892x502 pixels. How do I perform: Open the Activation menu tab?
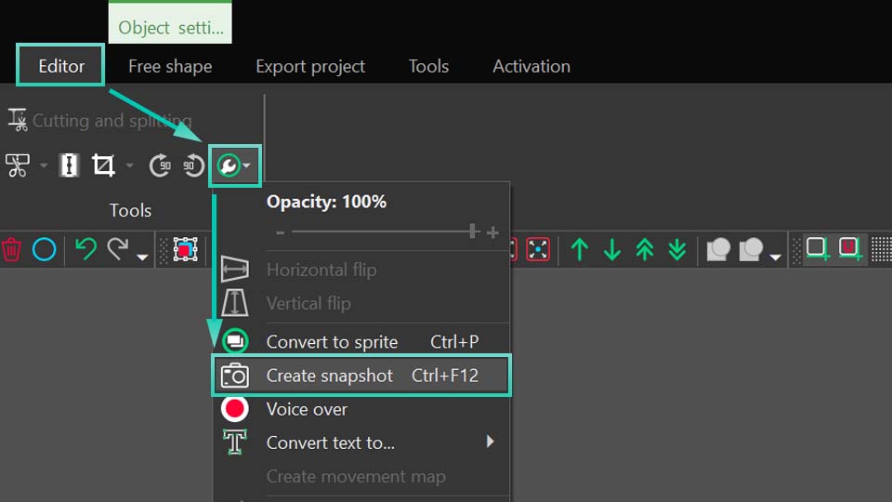[x=531, y=67]
